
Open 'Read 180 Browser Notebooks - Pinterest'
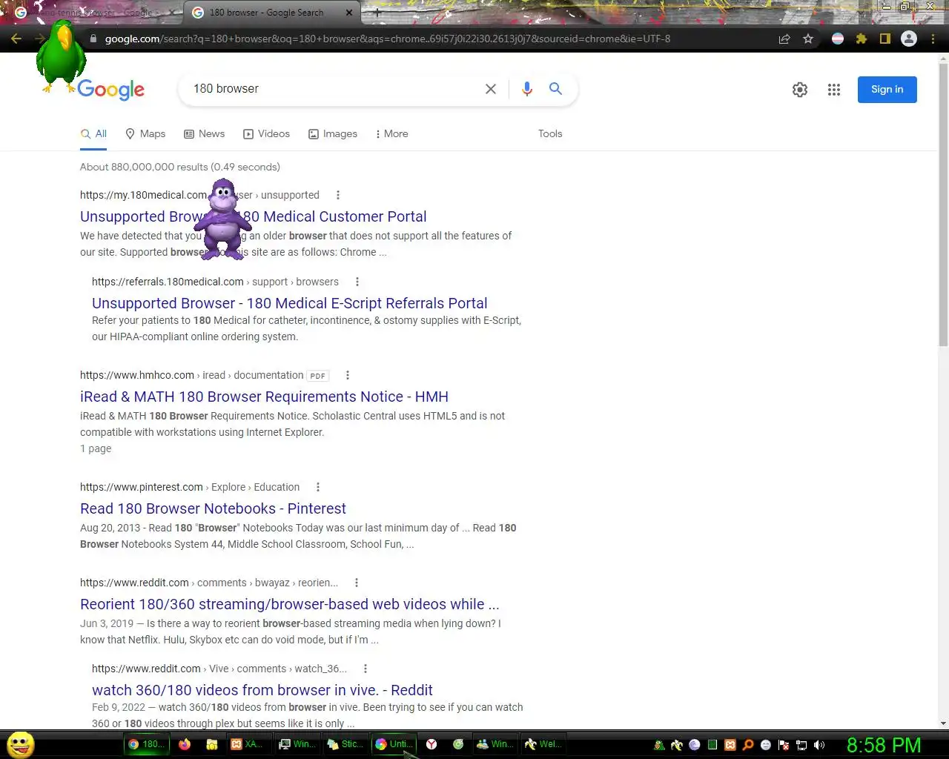(x=213, y=508)
